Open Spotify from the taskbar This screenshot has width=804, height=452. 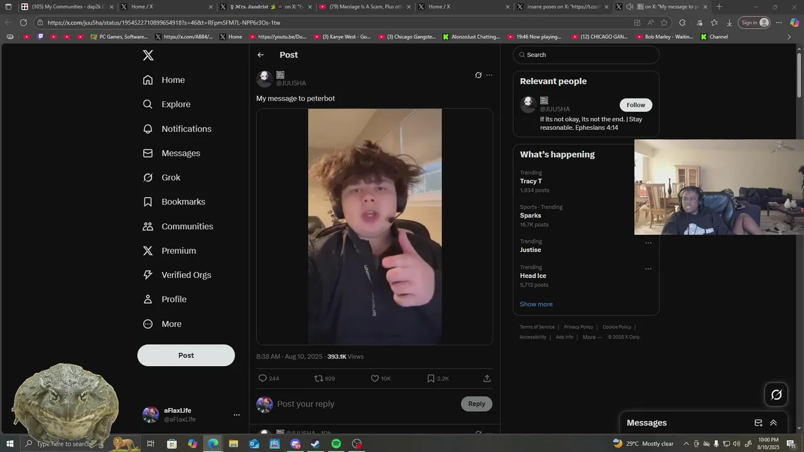tap(337, 444)
